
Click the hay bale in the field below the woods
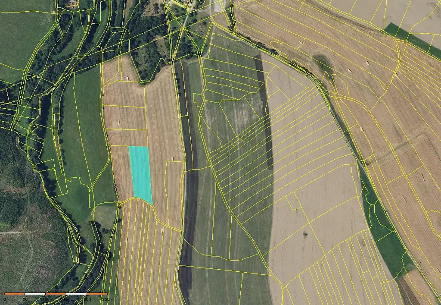coord(127,78)
